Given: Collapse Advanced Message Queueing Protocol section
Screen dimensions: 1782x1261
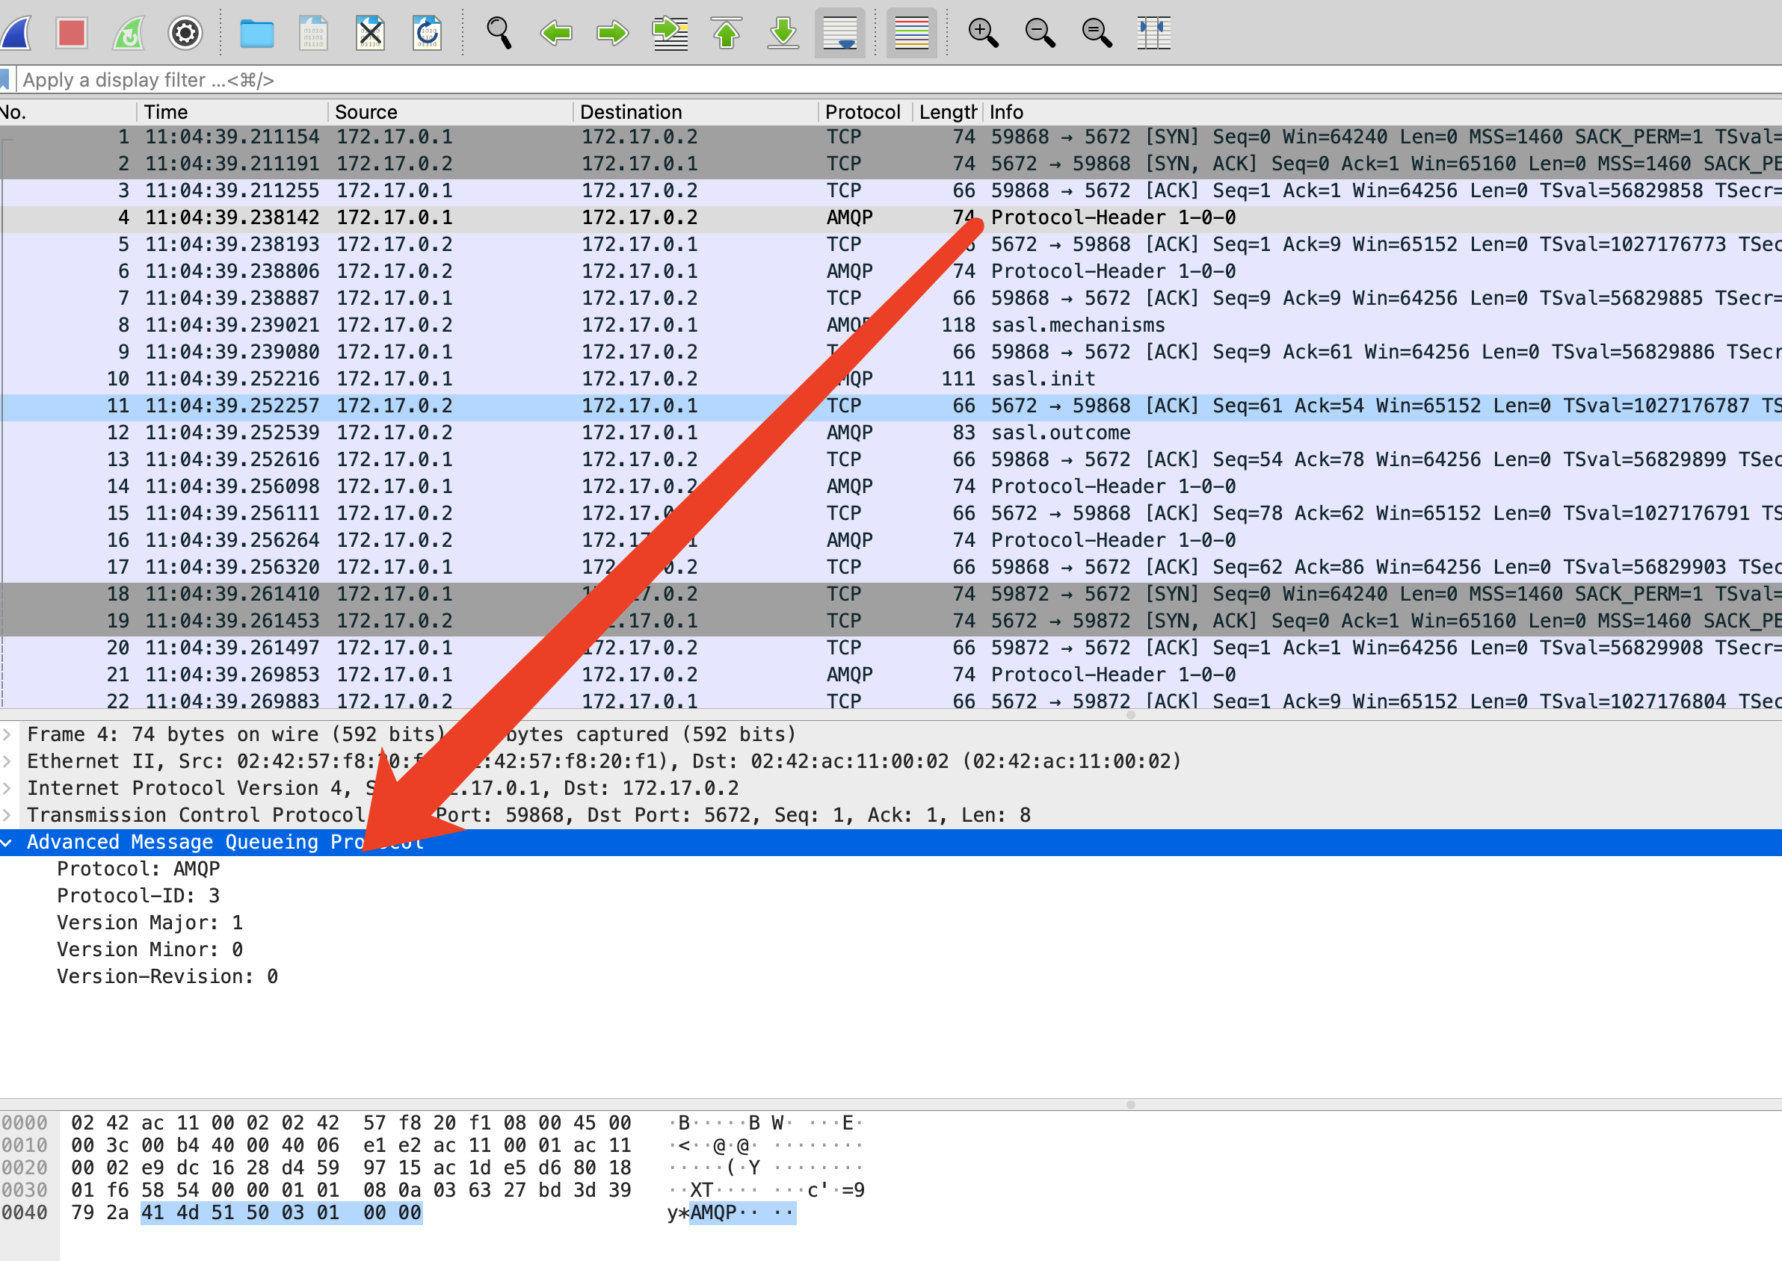Looking at the screenshot, I should click(7, 843).
